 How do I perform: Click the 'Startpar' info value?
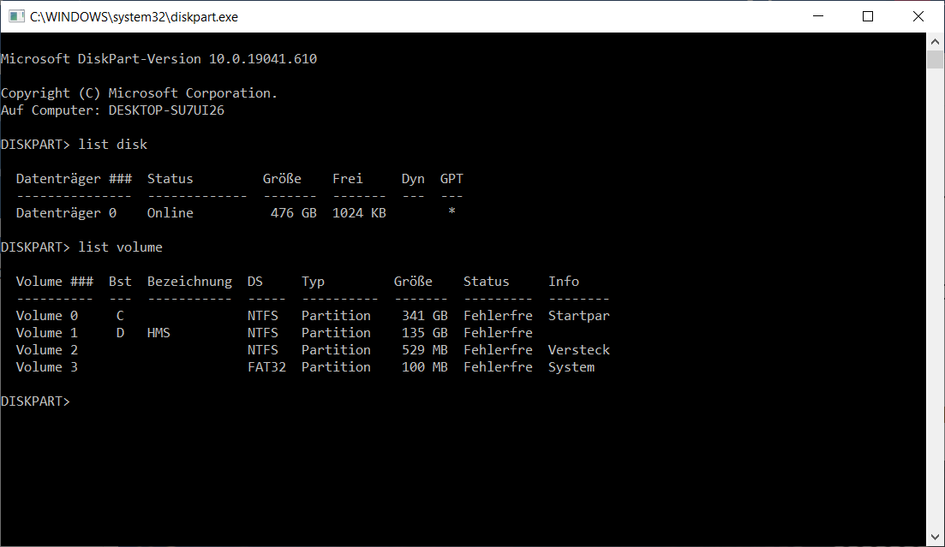578,316
